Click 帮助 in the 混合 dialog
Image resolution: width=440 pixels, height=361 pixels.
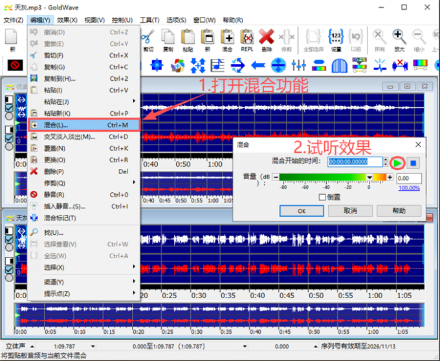(399, 211)
